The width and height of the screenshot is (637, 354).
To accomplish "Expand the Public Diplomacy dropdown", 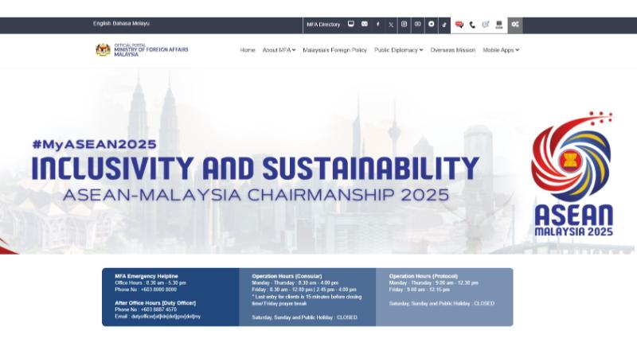I will (399, 50).
